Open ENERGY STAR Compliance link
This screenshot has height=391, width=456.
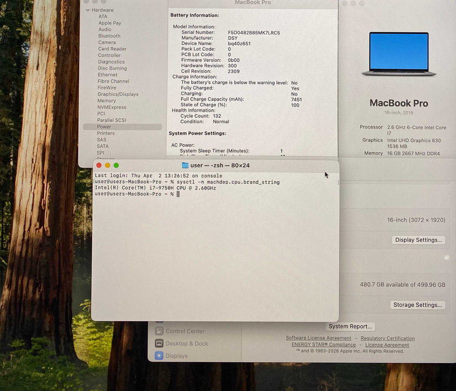(324, 345)
